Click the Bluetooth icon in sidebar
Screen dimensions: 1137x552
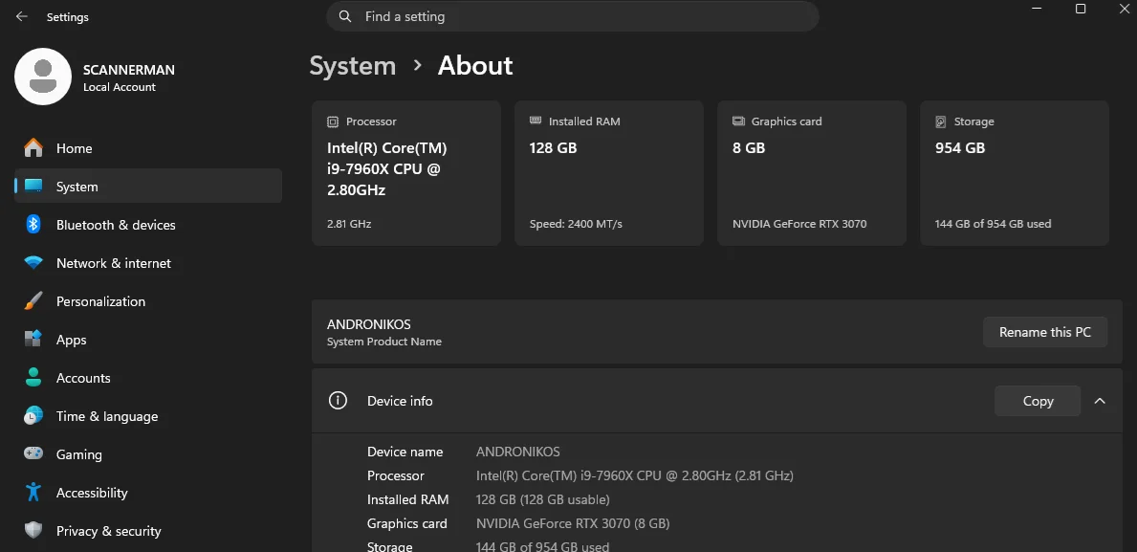pyautogui.click(x=33, y=225)
